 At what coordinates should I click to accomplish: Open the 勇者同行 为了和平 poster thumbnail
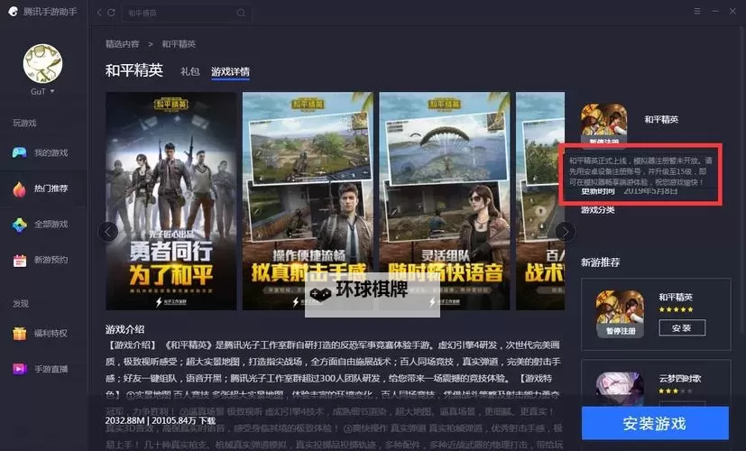[x=170, y=201]
